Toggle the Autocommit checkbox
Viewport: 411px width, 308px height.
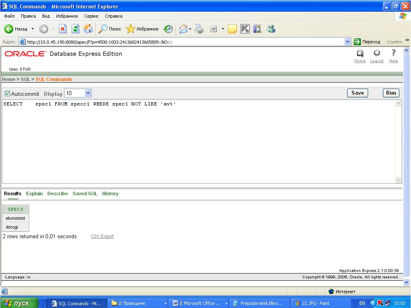(7, 94)
